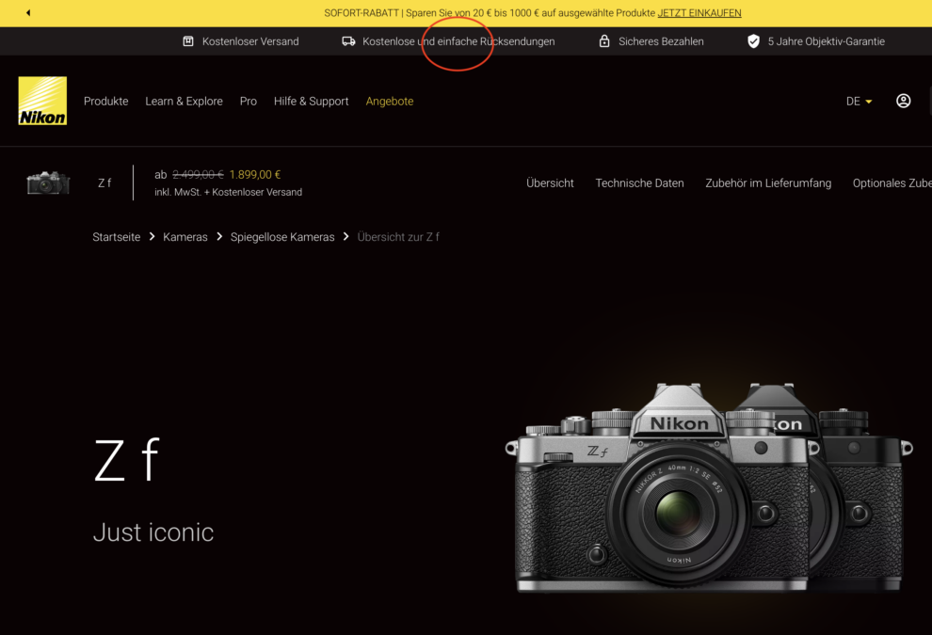Click the secure payment lock icon
This screenshot has height=635, width=932.
[x=604, y=41]
